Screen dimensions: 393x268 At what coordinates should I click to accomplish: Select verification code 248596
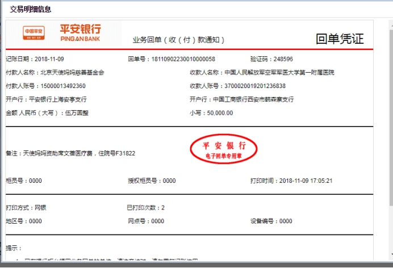[283, 59]
